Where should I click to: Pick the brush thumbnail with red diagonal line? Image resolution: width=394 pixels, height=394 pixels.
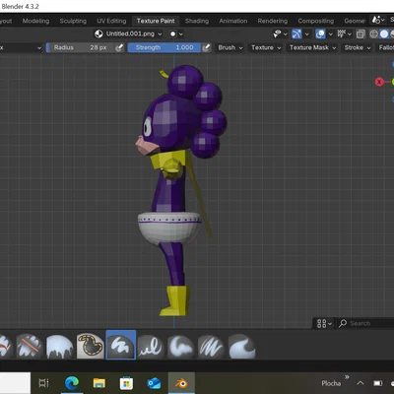30,346
